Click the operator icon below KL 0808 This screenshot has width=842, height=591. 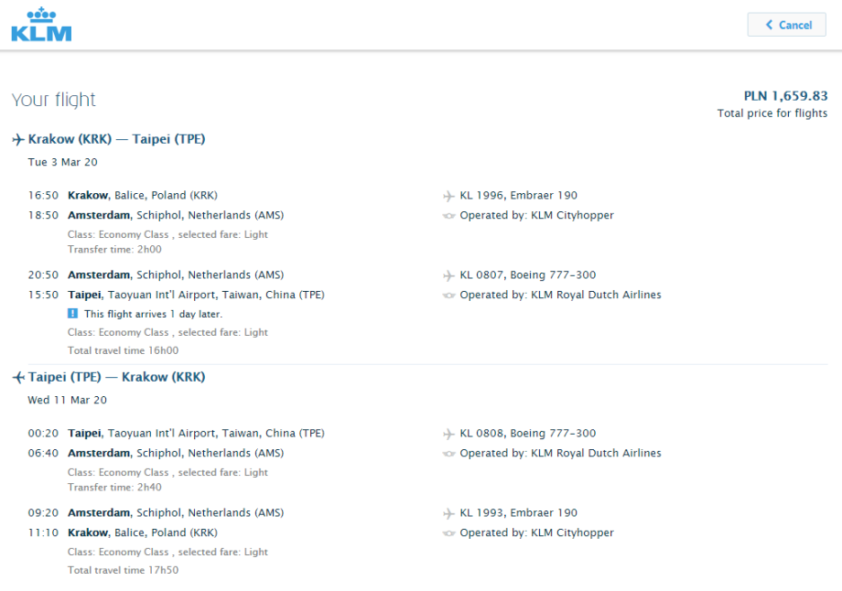click(448, 454)
